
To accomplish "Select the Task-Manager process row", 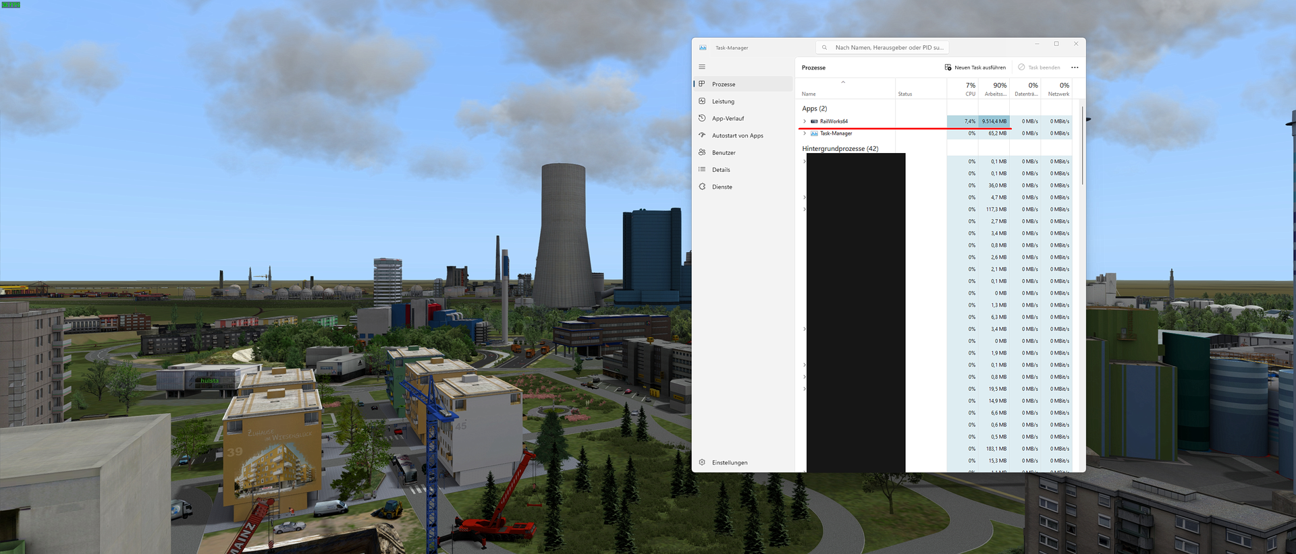I will coord(934,133).
